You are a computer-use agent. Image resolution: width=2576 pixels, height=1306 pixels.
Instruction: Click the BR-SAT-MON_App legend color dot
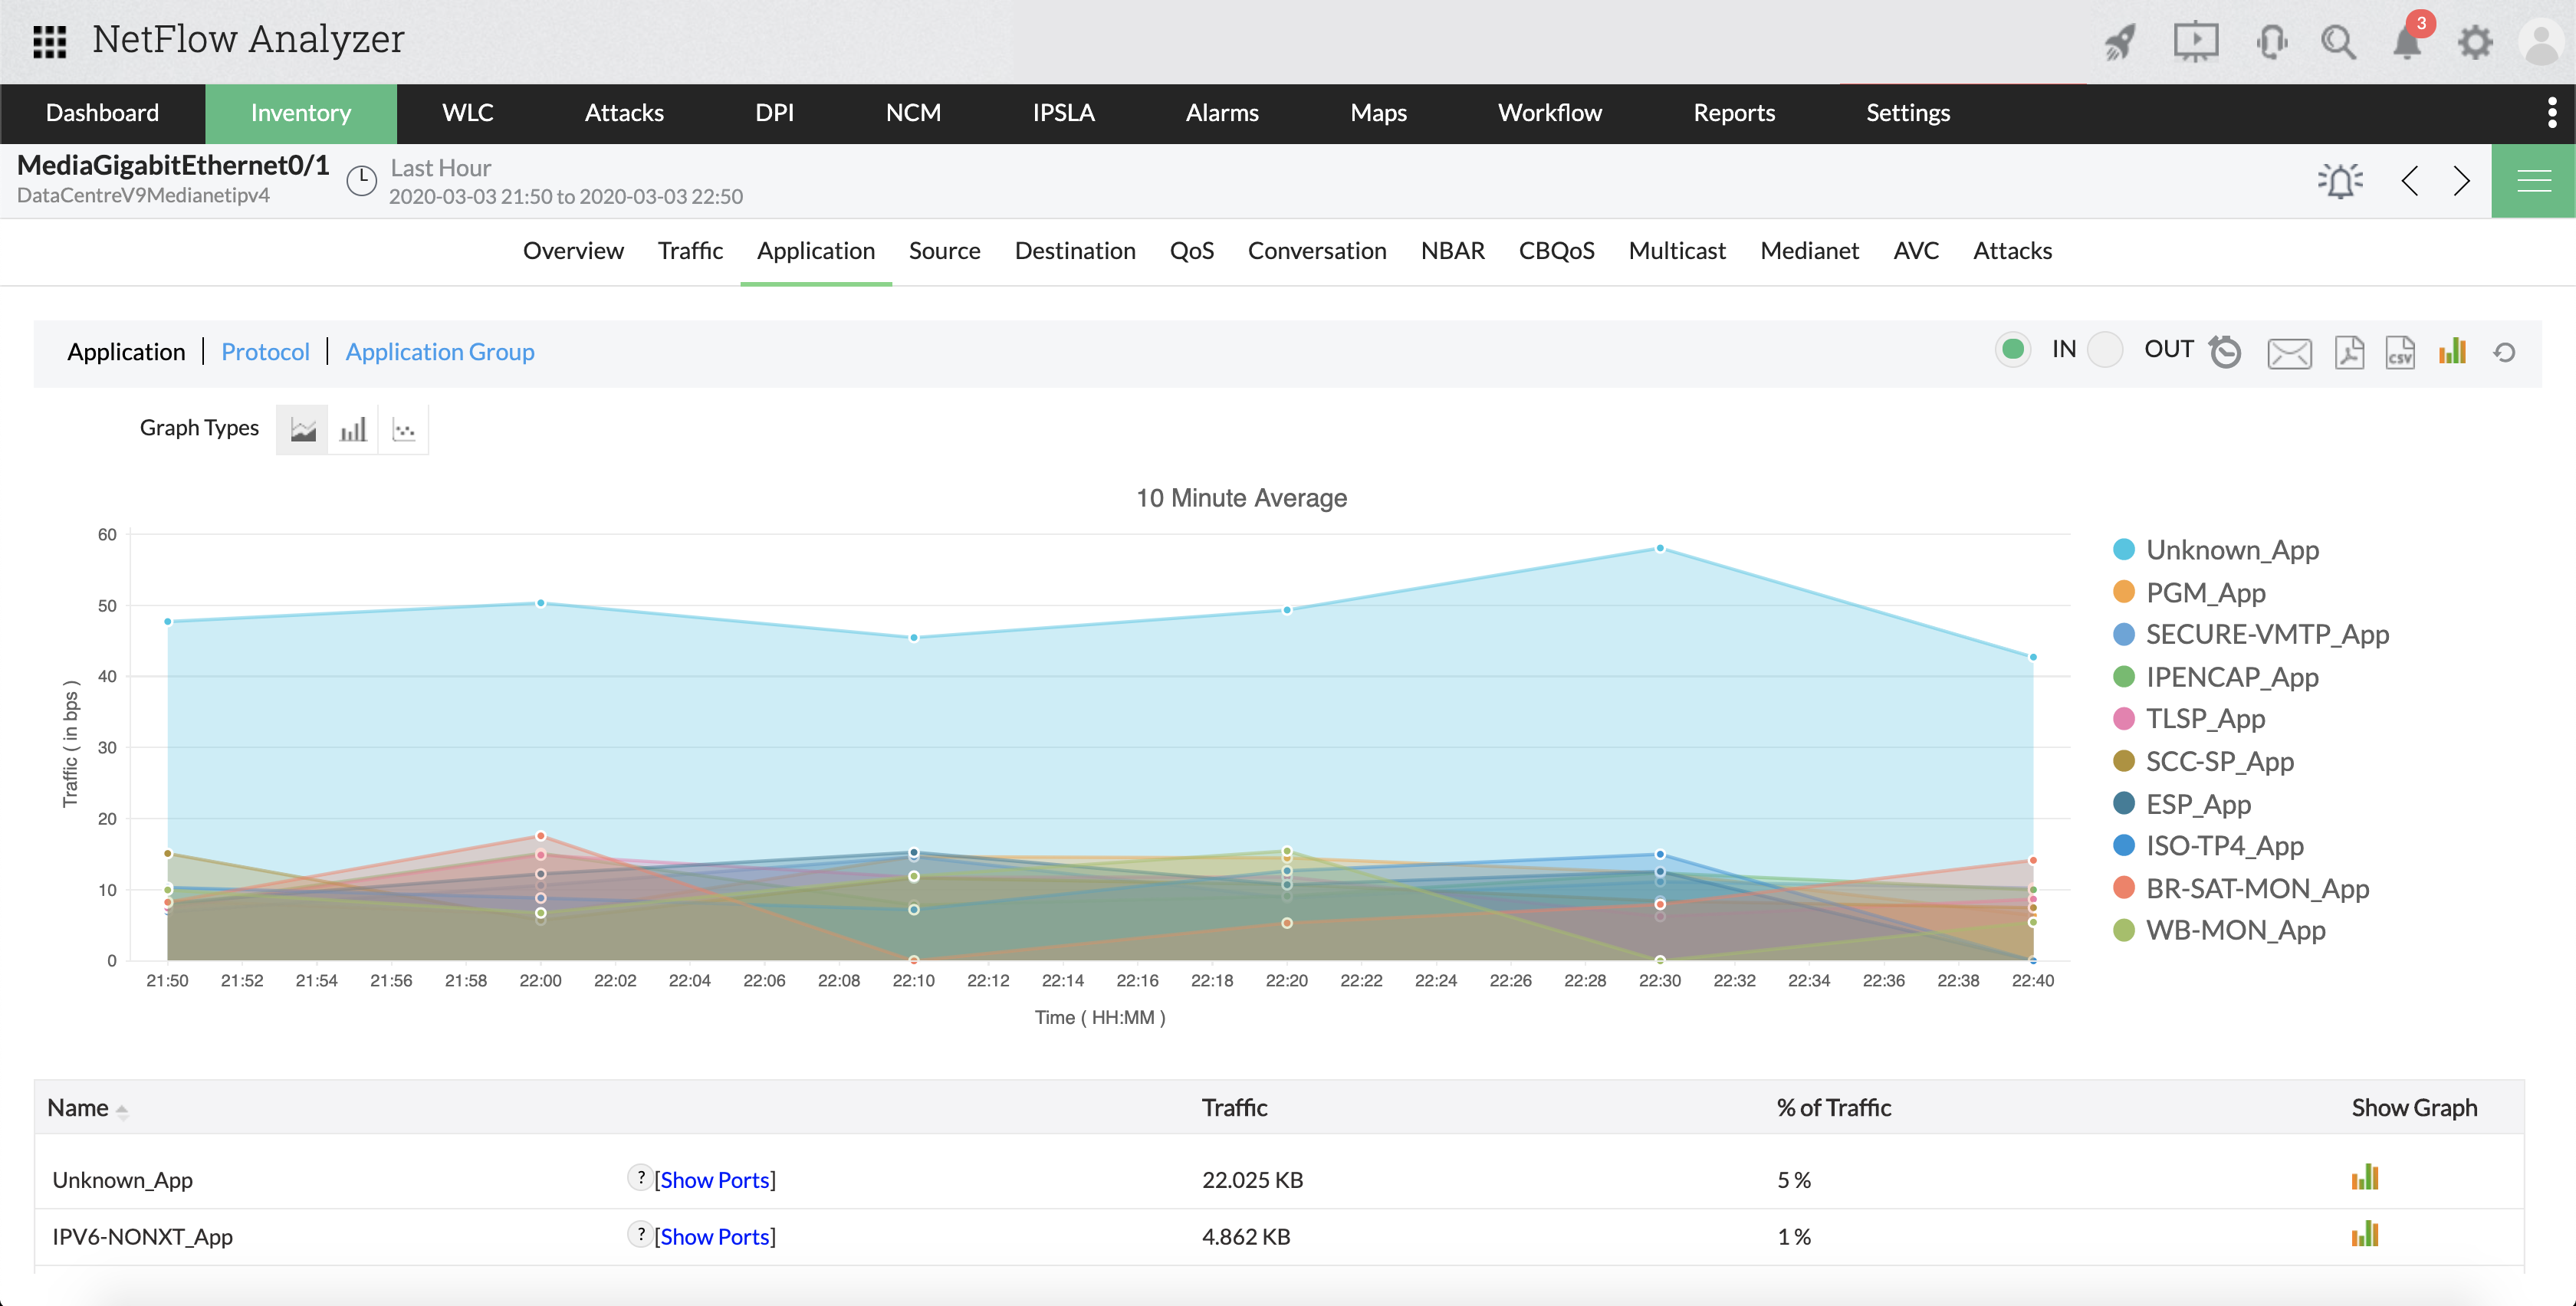coord(2124,888)
